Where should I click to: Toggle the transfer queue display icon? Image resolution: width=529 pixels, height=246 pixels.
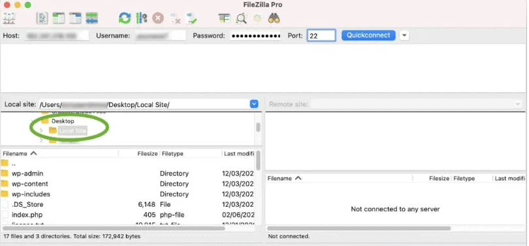92,18
